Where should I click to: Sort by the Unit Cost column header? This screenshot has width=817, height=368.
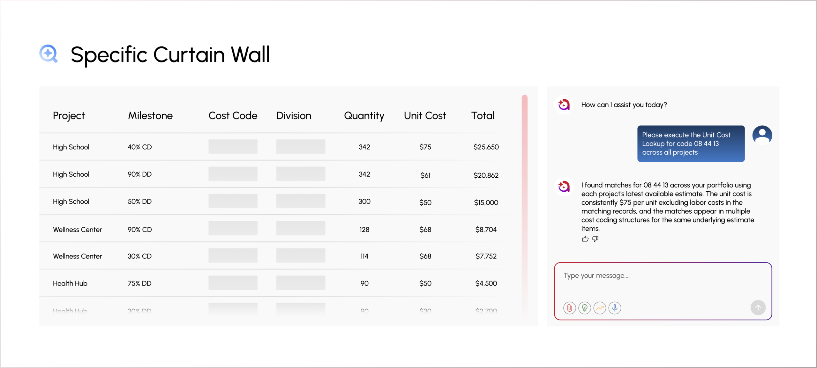click(x=425, y=116)
